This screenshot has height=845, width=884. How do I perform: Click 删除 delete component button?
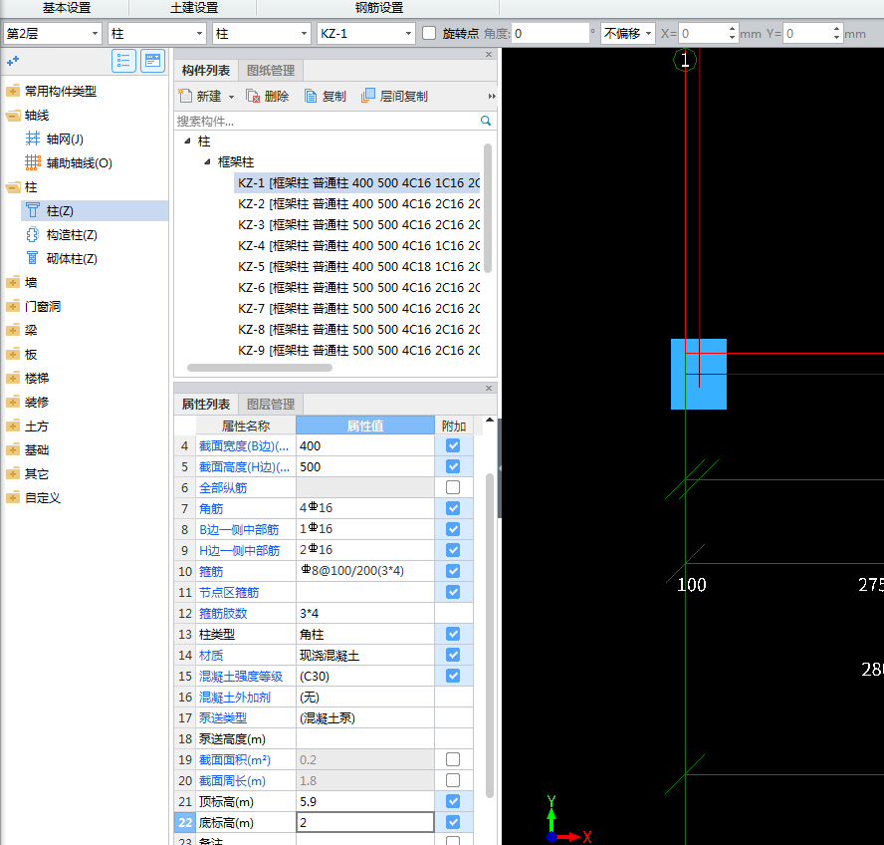click(267, 96)
